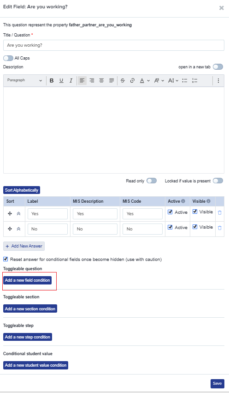Expand the font color dropdown

145,80
